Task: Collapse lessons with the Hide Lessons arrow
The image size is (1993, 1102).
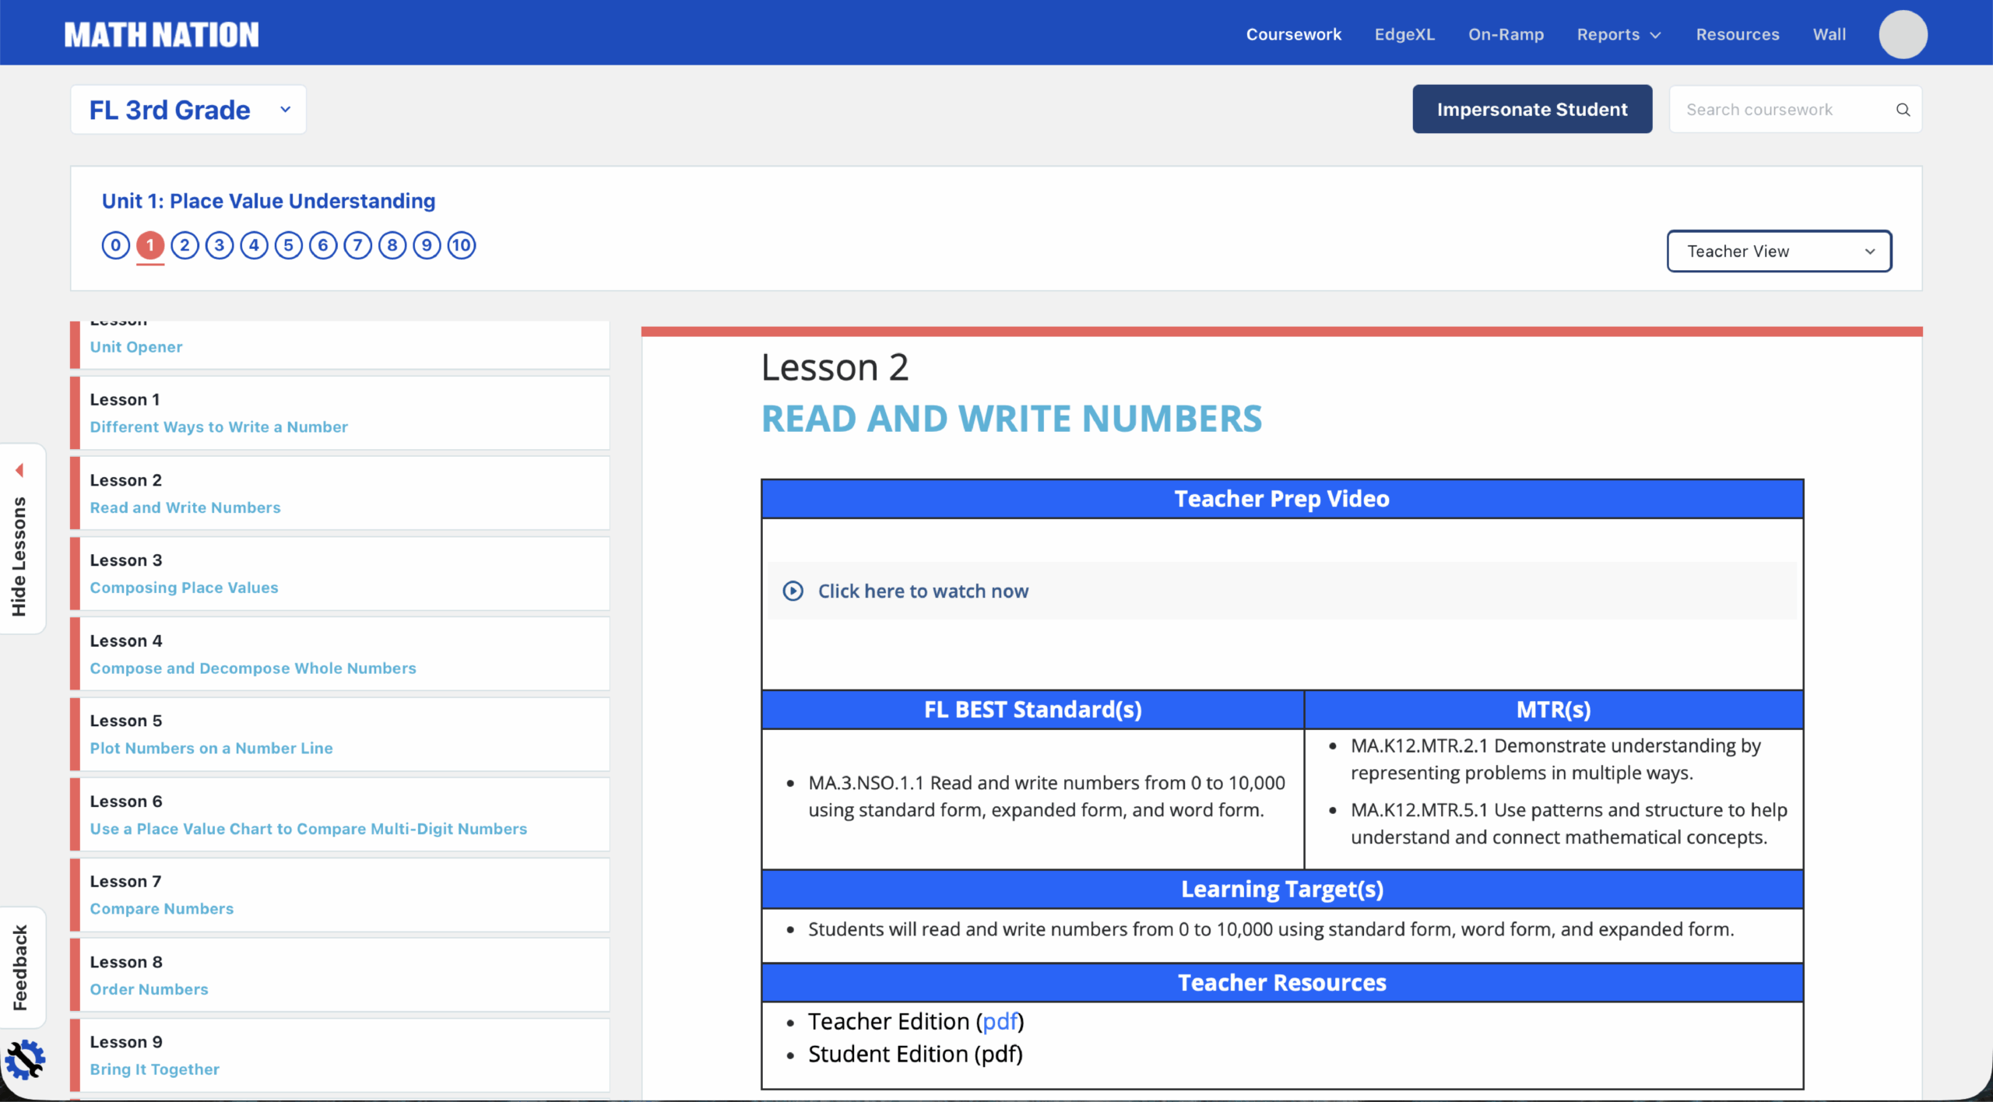Action: pos(20,469)
